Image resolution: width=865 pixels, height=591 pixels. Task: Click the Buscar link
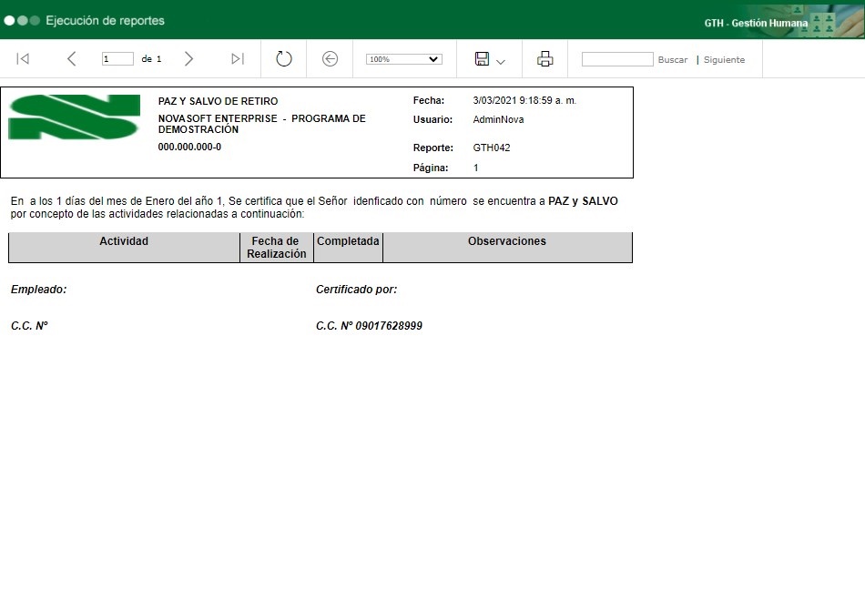tap(673, 60)
